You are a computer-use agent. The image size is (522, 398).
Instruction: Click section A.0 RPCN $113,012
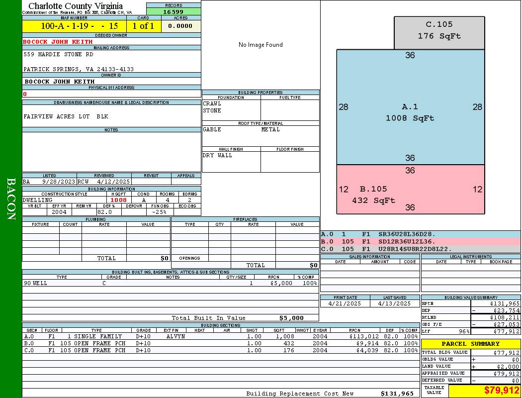coord(364,336)
